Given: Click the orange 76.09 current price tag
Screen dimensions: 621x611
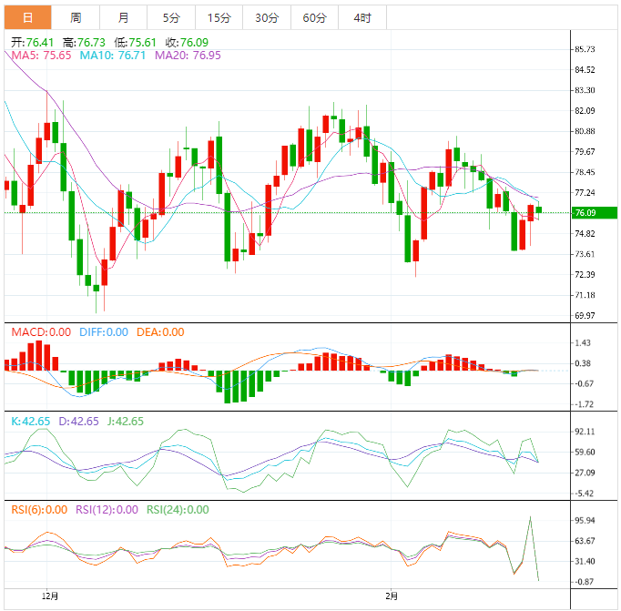Looking at the screenshot, I should tap(595, 213).
